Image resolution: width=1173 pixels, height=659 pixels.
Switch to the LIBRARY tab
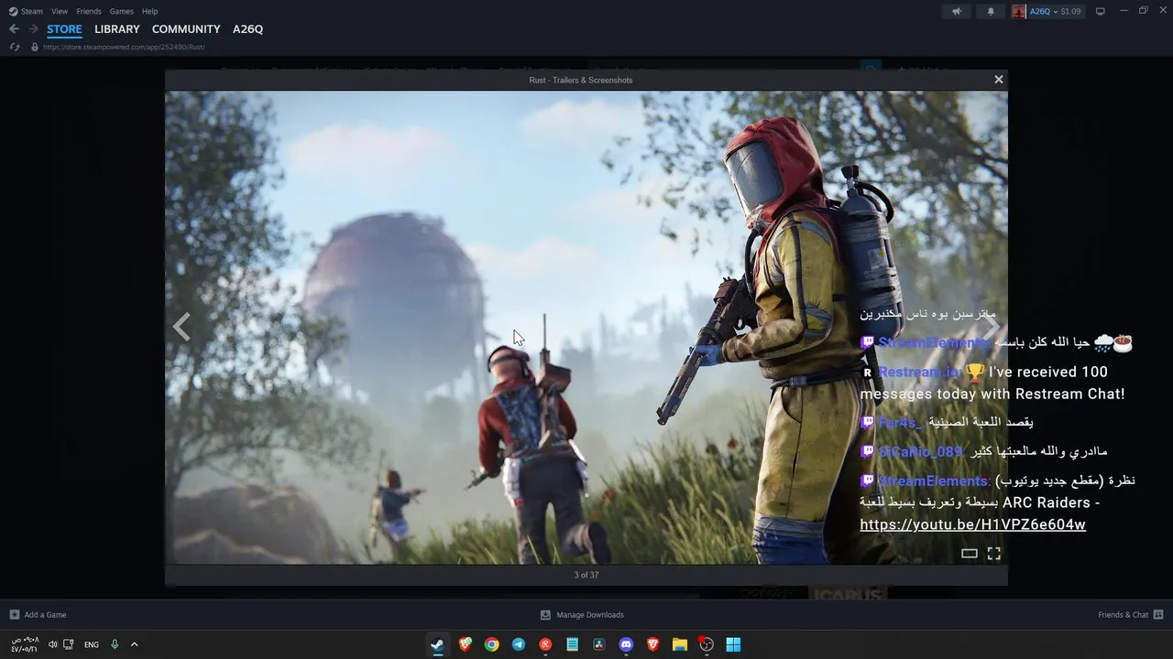pyautogui.click(x=117, y=29)
